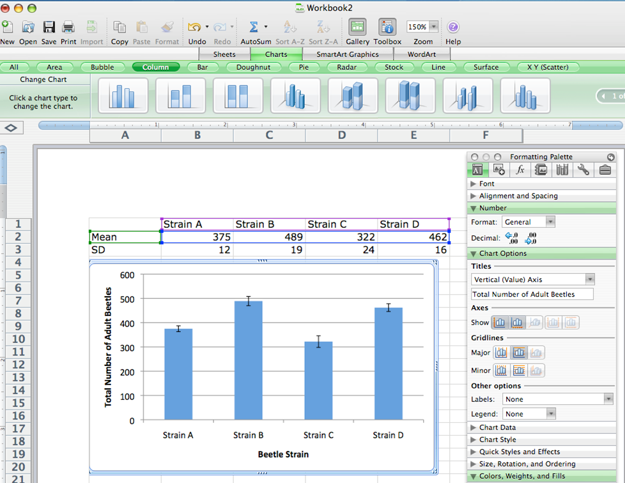Switch to the Sheets tab
Screen dimensions: 625x483
(224, 54)
